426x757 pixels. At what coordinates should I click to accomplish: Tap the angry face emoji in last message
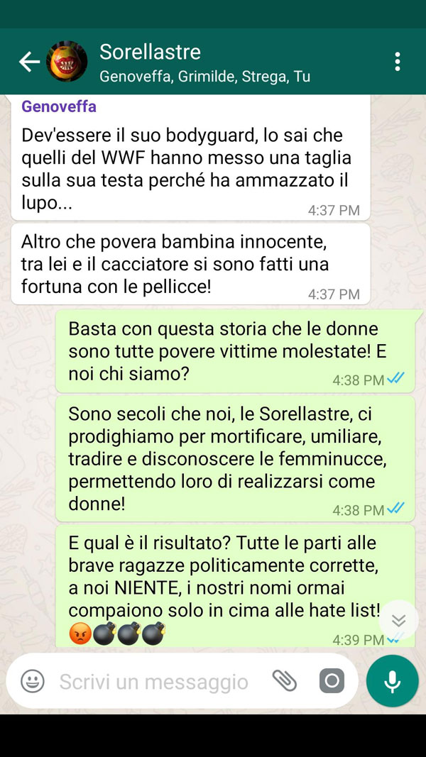pos(80,634)
